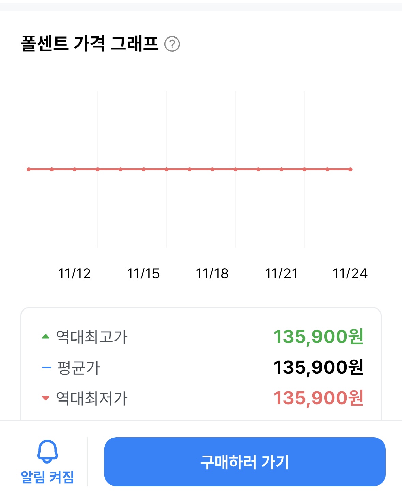Click the red down-triangle icon beside 역대최저가
The width and height of the screenshot is (402, 499).
46,397
